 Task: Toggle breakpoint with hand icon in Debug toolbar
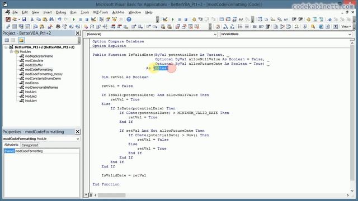194,20
